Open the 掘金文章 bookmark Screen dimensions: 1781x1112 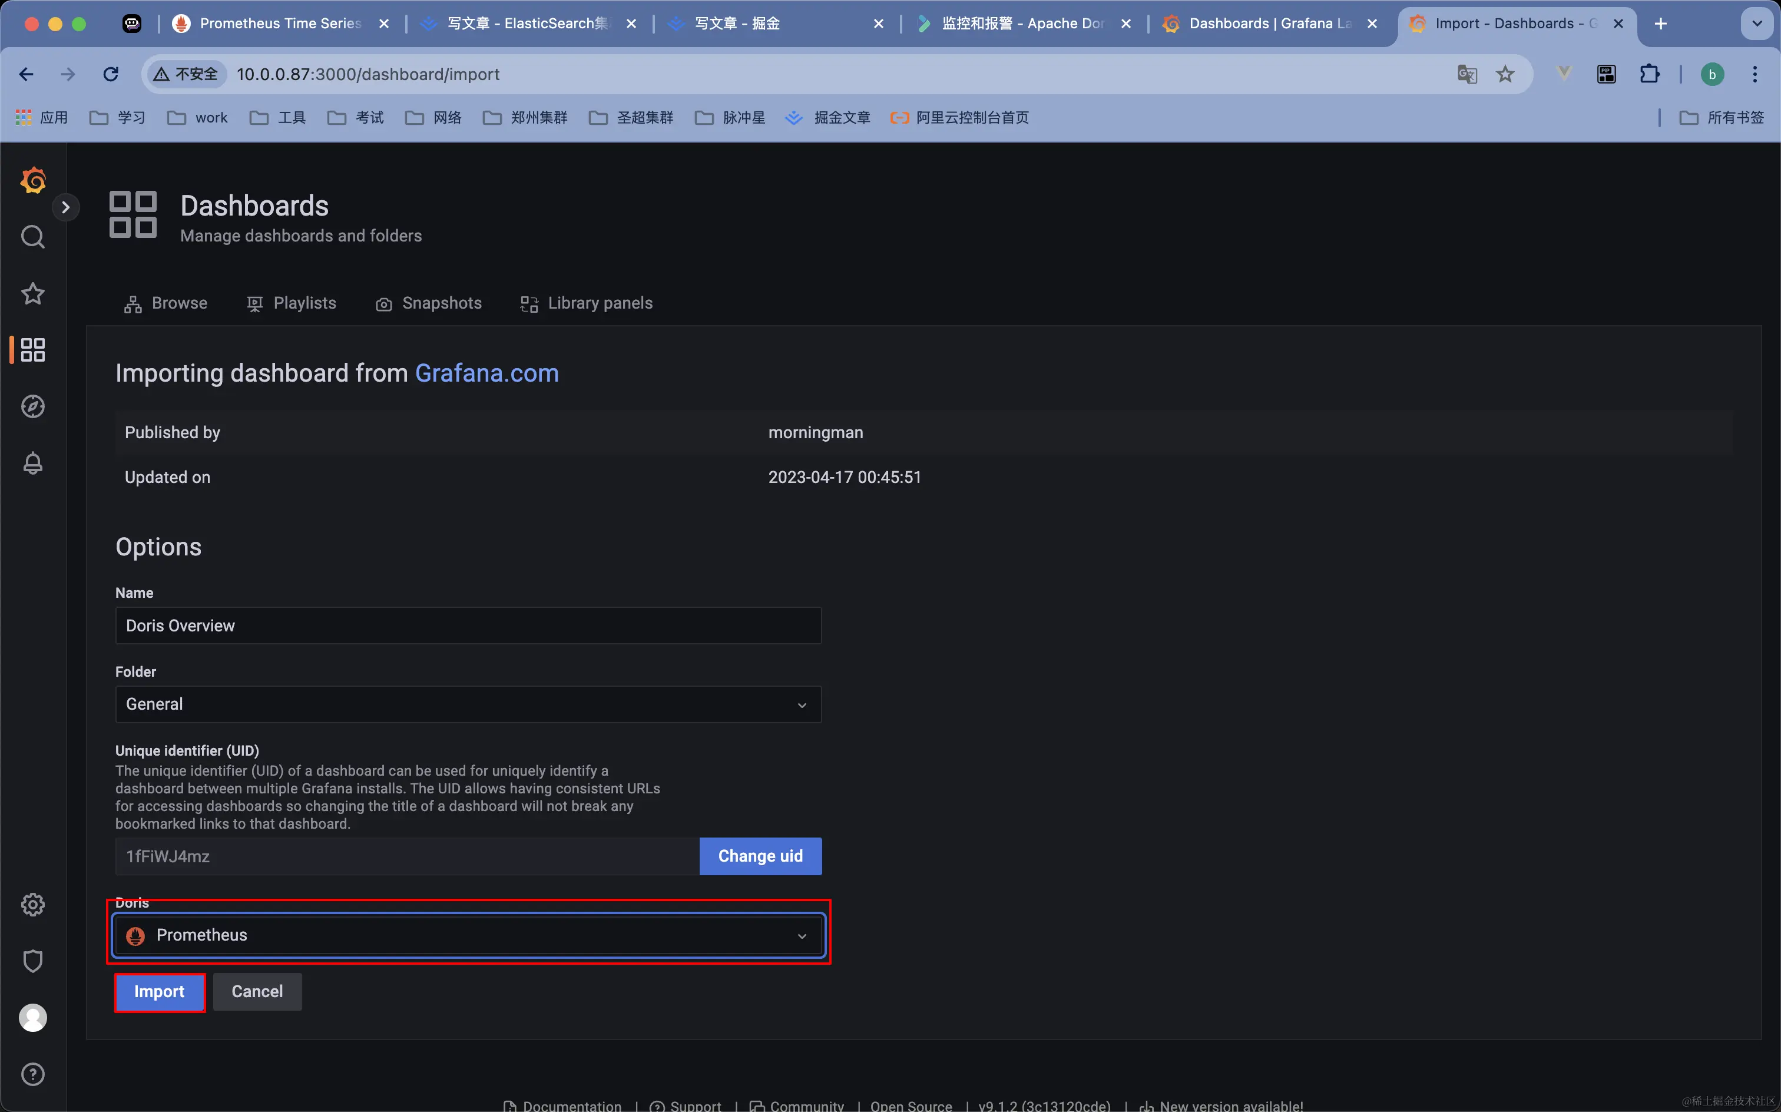pyautogui.click(x=828, y=118)
